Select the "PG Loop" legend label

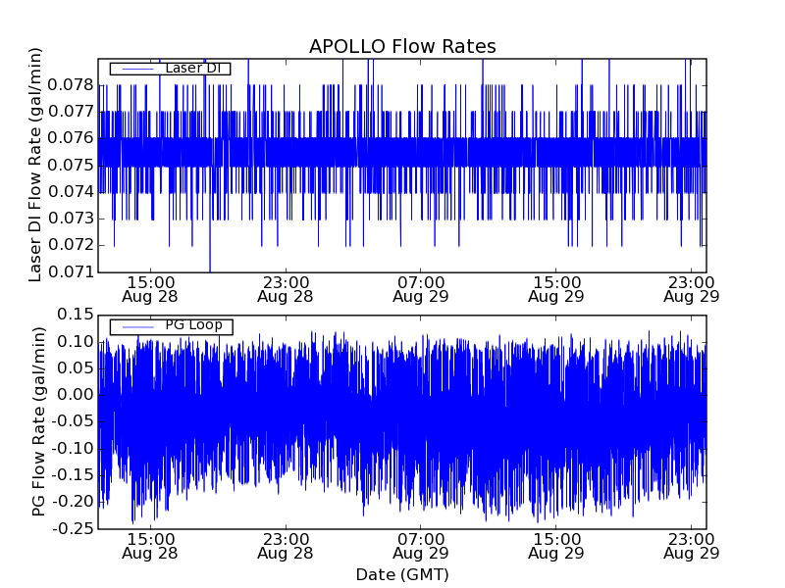[x=193, y=325]
